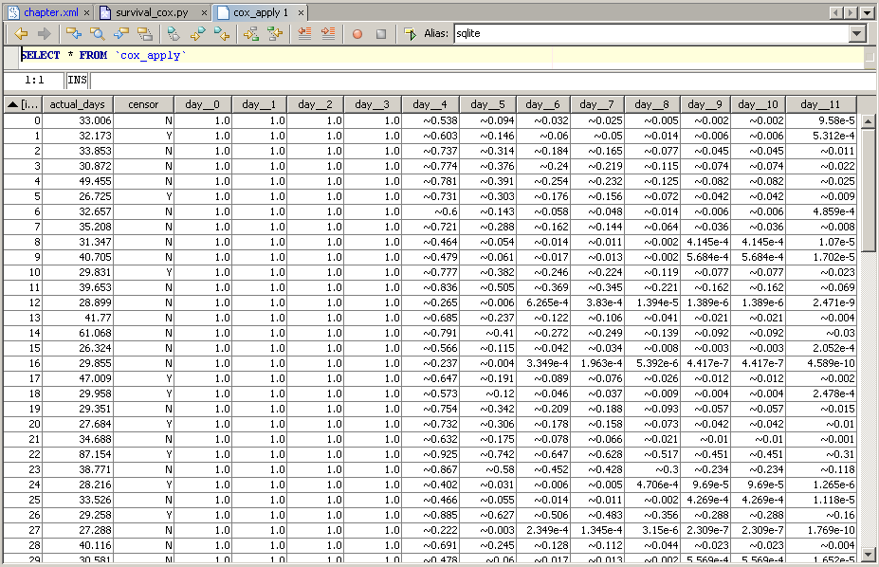Screen dimensions: 879x567
Task: Click the table scrollbar up arrow
Action: coord(868,121)
